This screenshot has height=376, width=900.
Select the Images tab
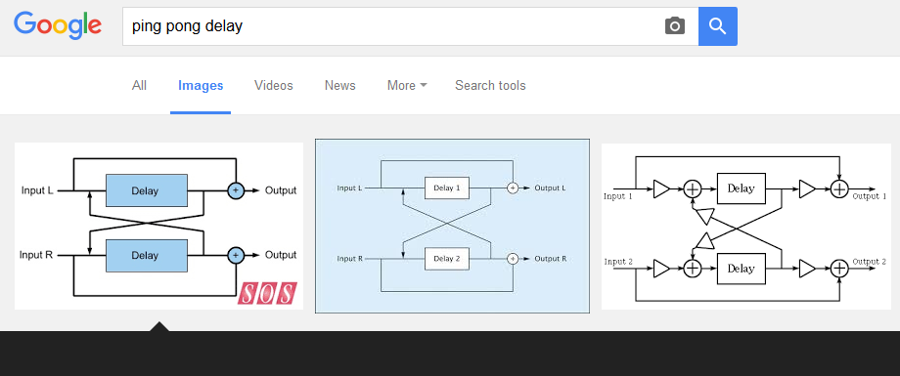tap(201, 85)
